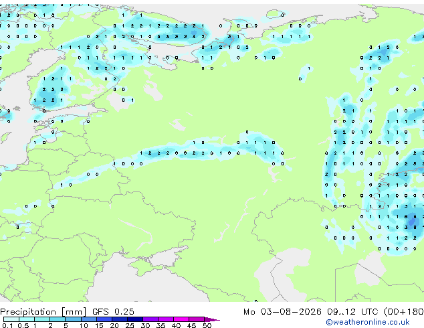Click the legend label '15'
Image resolution: width=424 pixels, height=328 pixels.
(99, 325)
